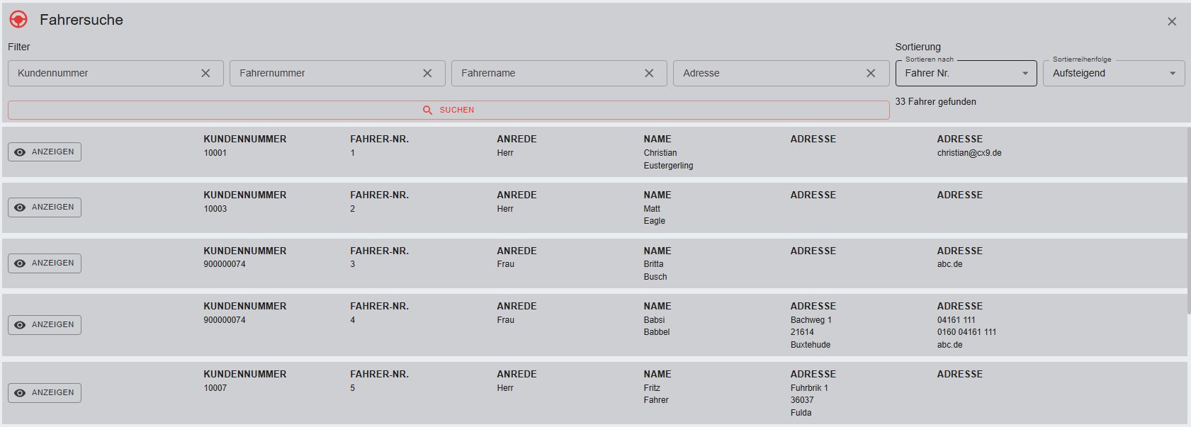1191x427 pixels.
Task: Clear the Adresse filter with its X icon
Action: pyautogui.click(x=871, y=73)
